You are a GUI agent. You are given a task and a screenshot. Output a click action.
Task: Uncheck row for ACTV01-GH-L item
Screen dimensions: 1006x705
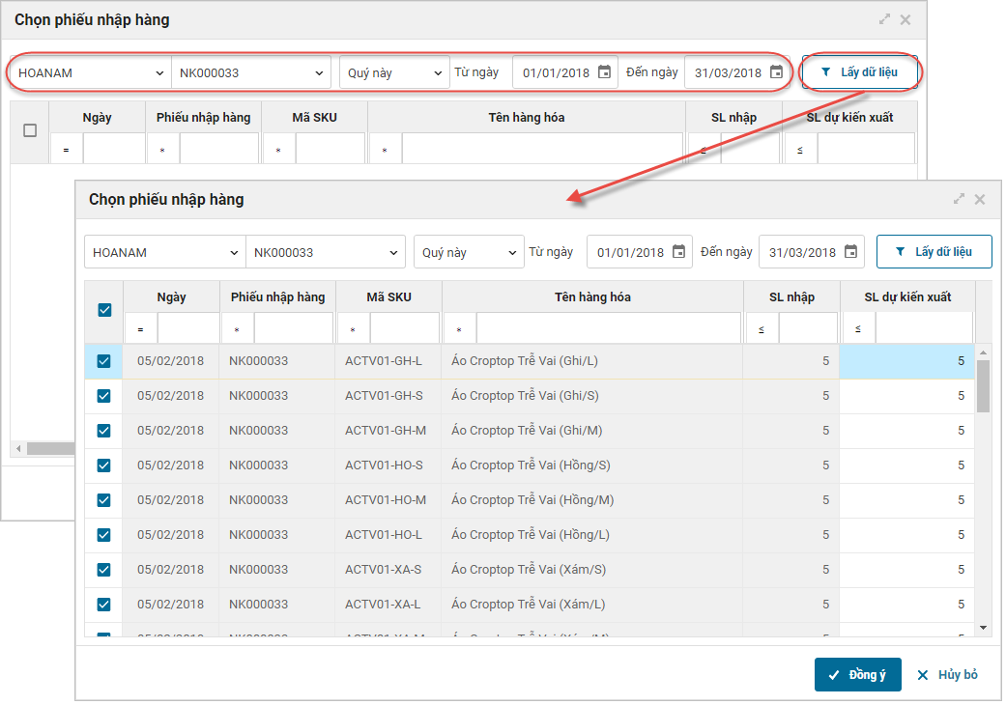point(104,361)
